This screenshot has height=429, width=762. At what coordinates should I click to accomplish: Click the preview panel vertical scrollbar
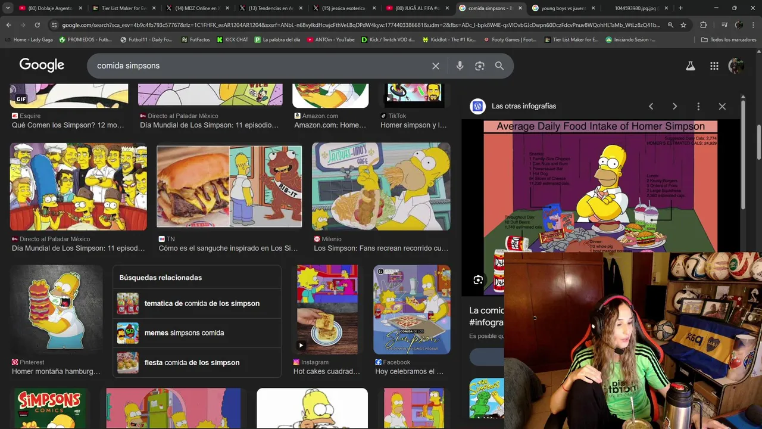[x=743, y=155]
